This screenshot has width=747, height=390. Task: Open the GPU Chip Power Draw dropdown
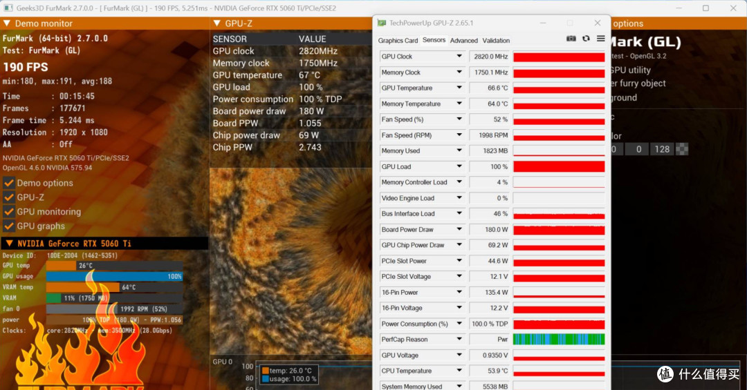pos(459,245)
